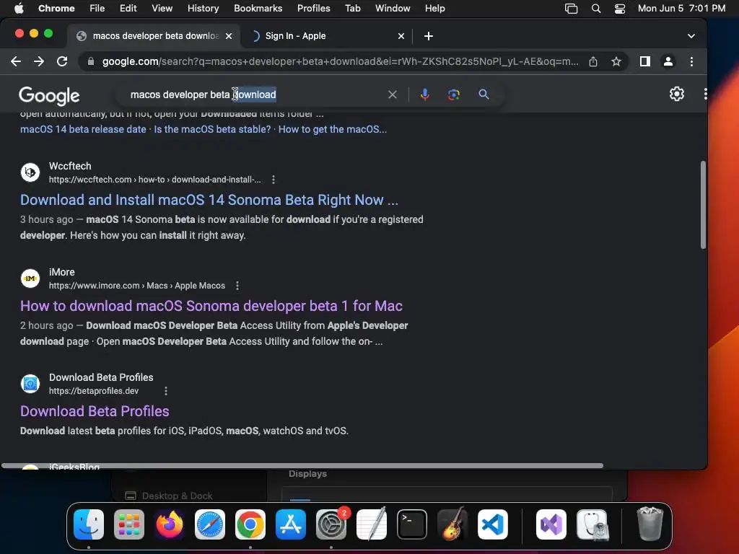This screenshot has height=554, width=739.
Task: Search by image with Google Lens icon
Action: [x=453, y=94]
